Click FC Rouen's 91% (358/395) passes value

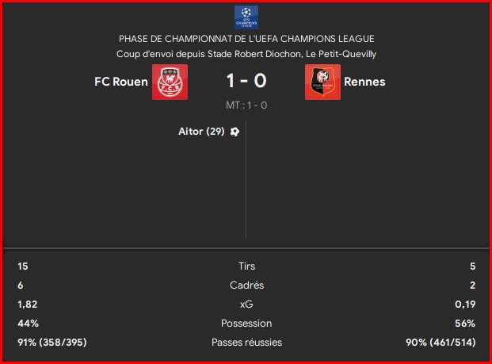pyautogui.click(x=52, y=343)
